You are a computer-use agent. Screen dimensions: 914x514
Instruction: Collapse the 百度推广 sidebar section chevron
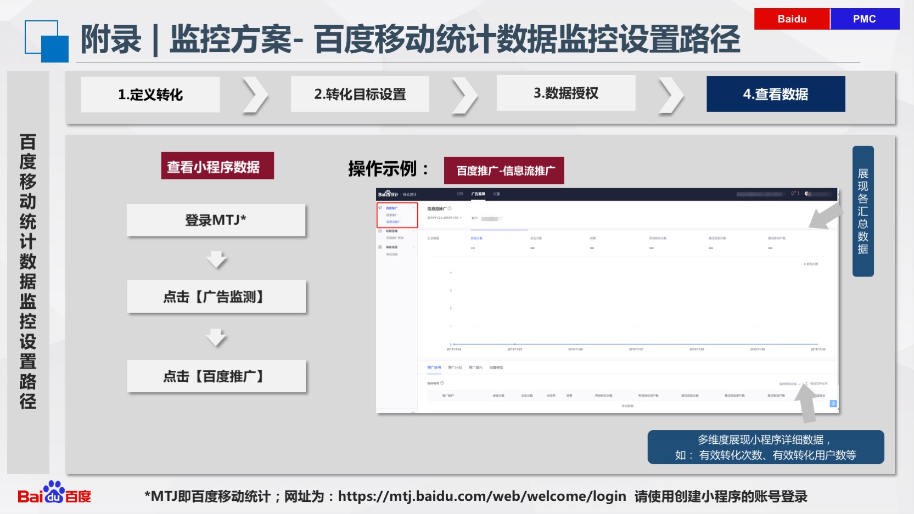click(x=414, y=208)
